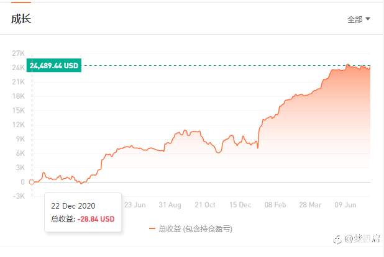Open the 全部 time range dropdown
Screen dimensions: 384x257
click(359, 19)
